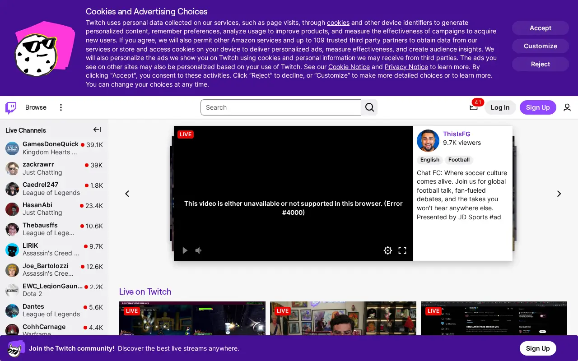Select the Football tag
Image resolution: width=578 pixels, height=361 pixels.
[x=459, y=160]
